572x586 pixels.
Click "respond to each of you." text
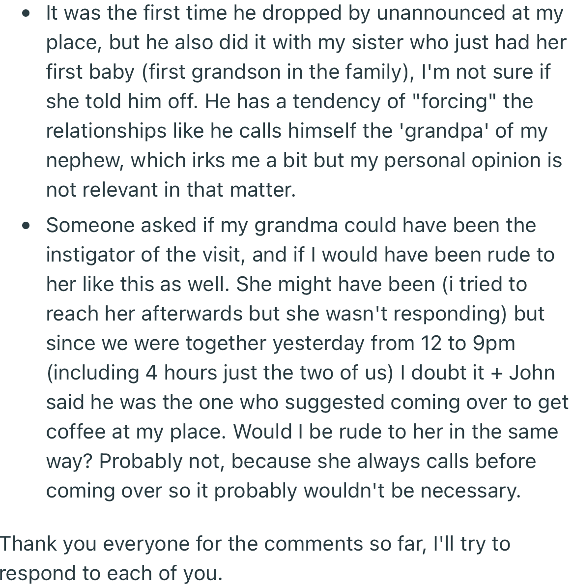[x=112, y=573]
